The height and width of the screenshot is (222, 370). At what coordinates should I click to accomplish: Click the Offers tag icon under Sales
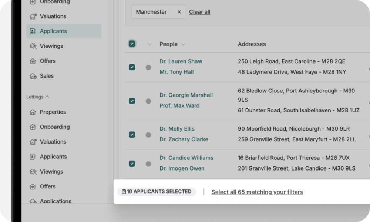33,61
